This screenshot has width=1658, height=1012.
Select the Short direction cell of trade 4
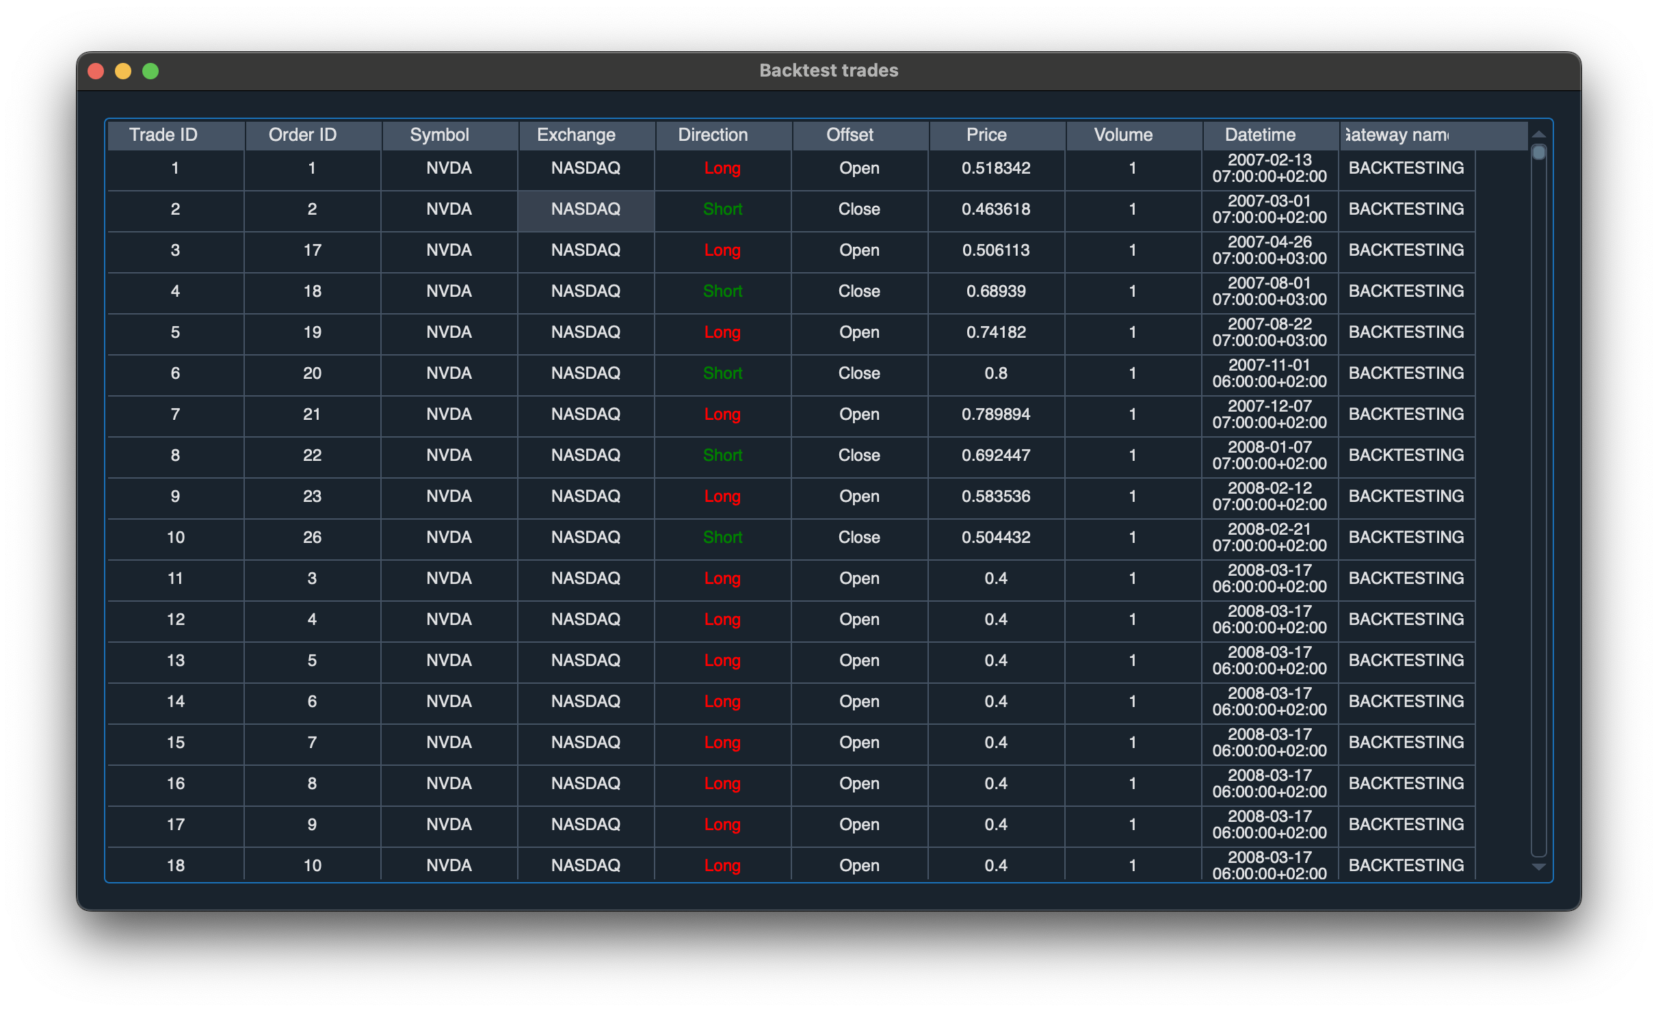click(x=722, y=291)
